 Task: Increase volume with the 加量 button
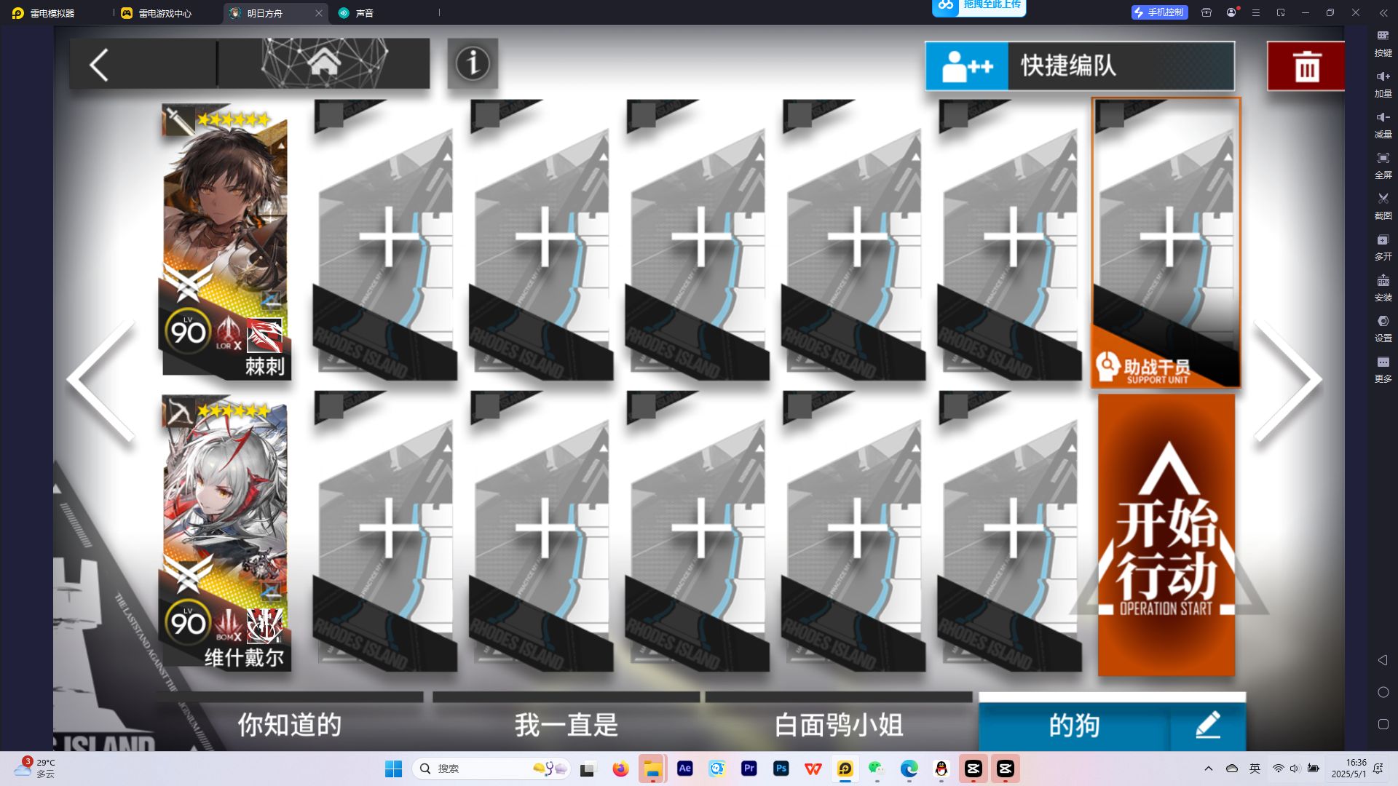[1383, 84]
